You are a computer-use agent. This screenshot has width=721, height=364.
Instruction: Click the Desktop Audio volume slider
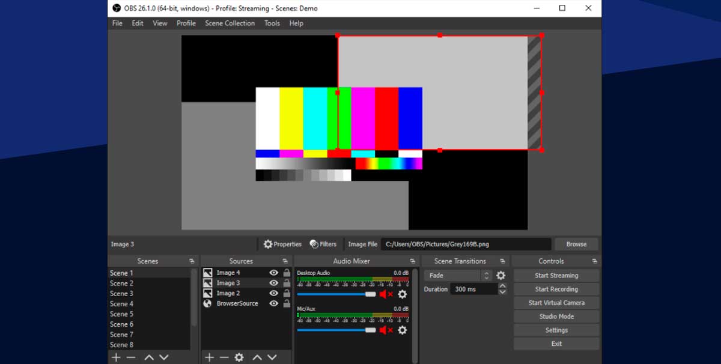tap(336, 294)
